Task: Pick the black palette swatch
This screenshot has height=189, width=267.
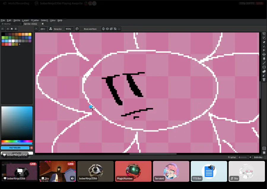Action: (3, 34)
